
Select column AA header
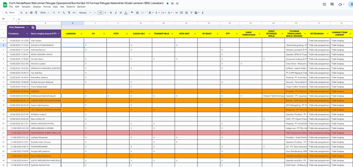[141, 23]
